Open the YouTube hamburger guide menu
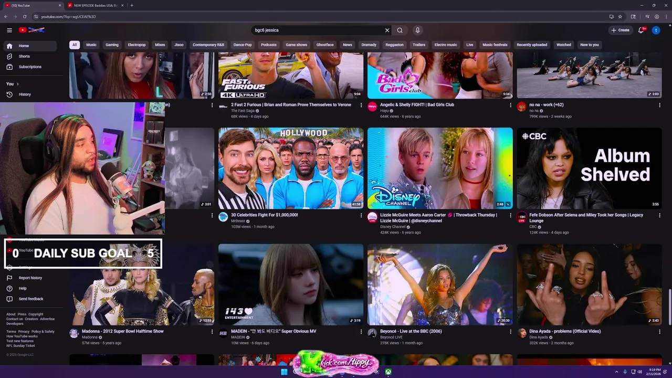 [x=9, y=30]
